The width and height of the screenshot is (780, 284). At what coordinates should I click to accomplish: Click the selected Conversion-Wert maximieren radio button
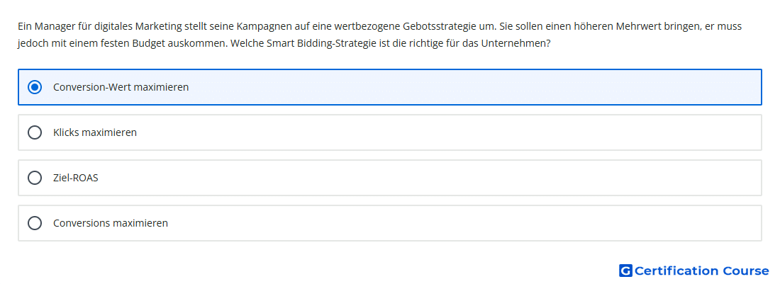tap(35, 87)
